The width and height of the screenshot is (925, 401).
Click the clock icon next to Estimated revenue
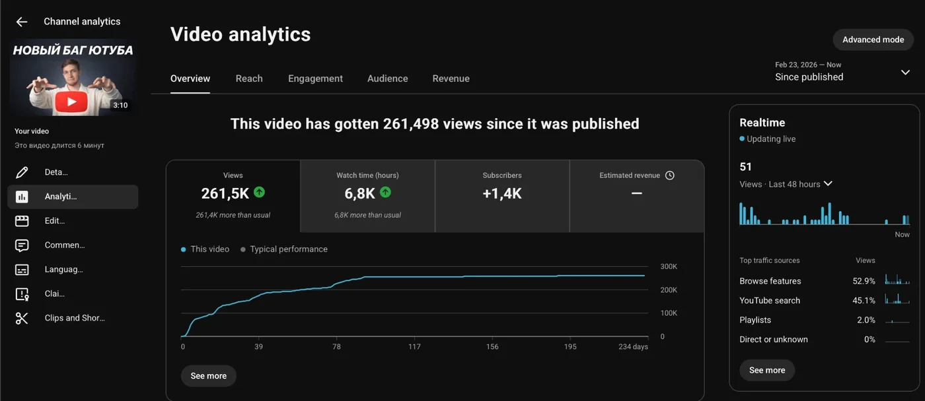(670, 175)
